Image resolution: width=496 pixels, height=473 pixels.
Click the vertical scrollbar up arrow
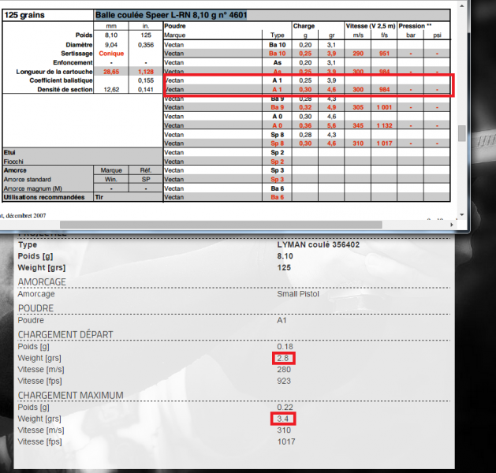(x=462, y=6)
